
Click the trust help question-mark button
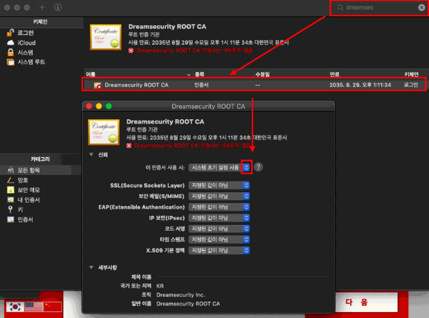pos(258,167)
